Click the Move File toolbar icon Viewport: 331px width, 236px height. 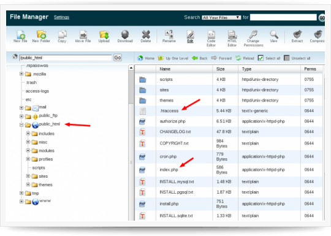[83, 34]
